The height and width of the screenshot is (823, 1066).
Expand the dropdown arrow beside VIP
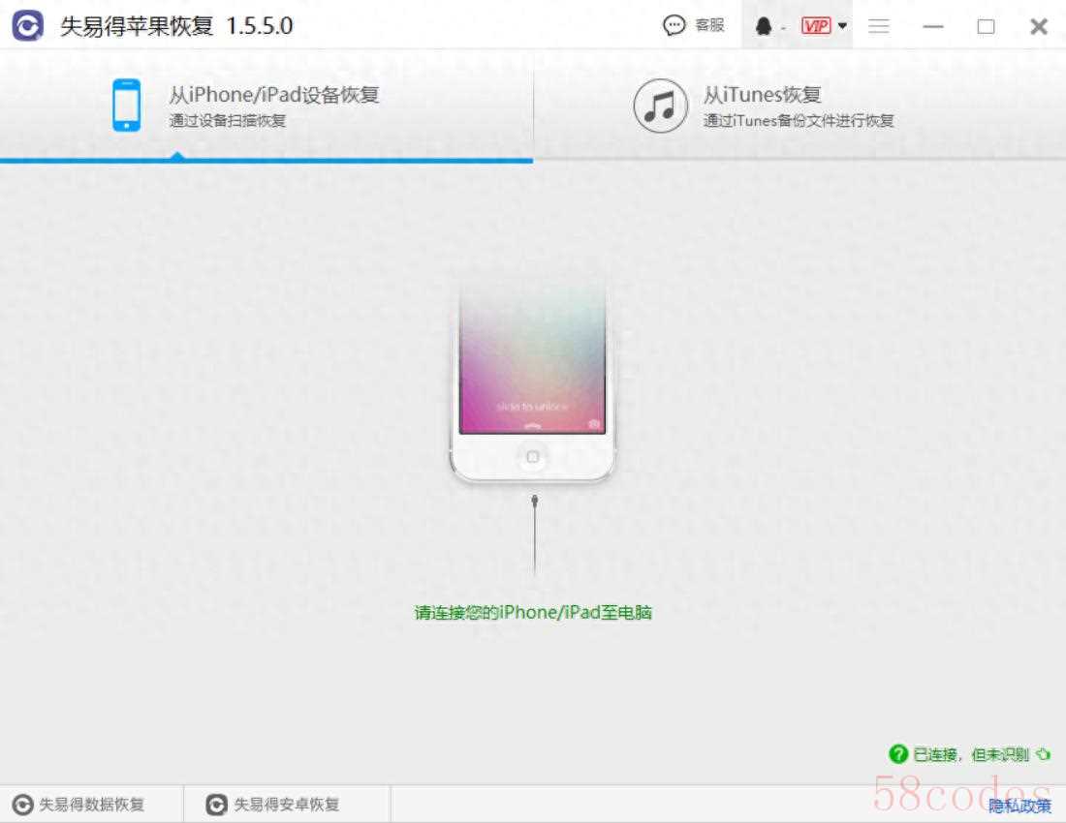842,26
